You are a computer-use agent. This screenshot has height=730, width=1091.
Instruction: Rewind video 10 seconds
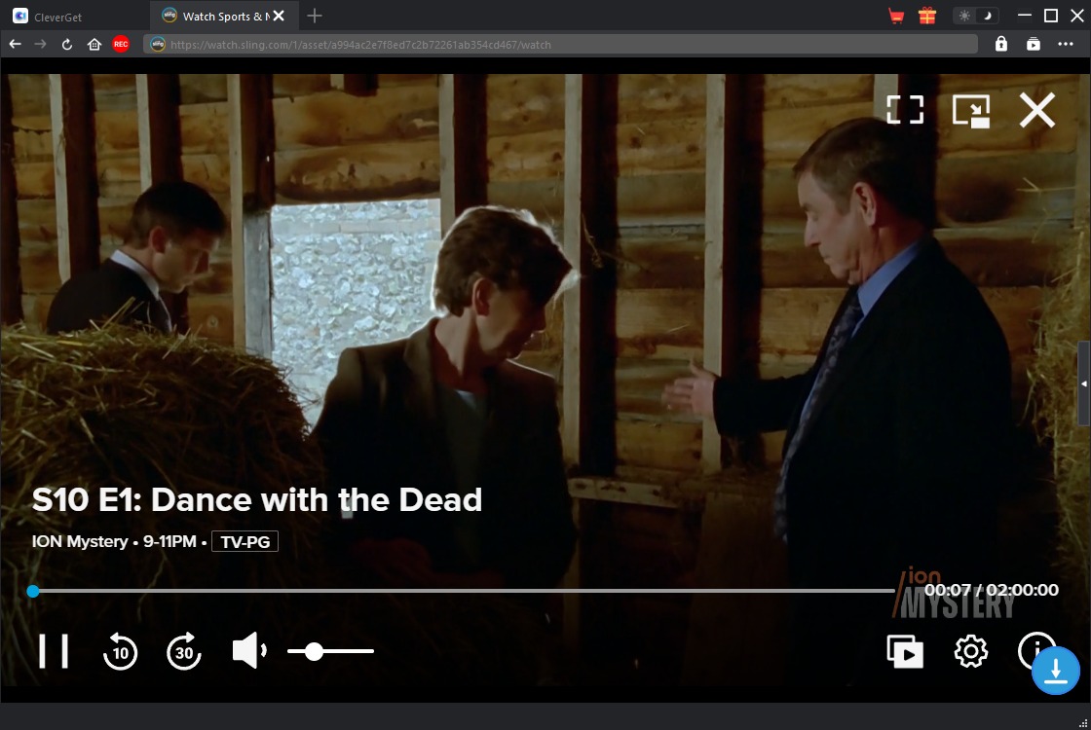(121, 651)
